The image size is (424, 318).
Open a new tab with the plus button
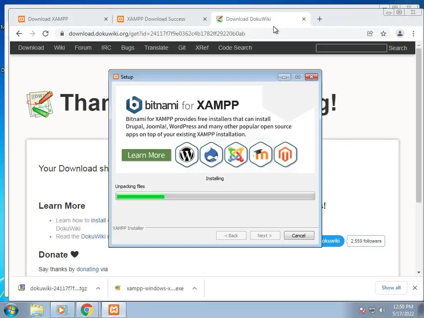[x=320, y=19]
